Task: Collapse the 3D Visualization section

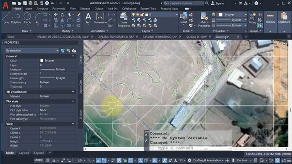Action: tap(73, 92)
